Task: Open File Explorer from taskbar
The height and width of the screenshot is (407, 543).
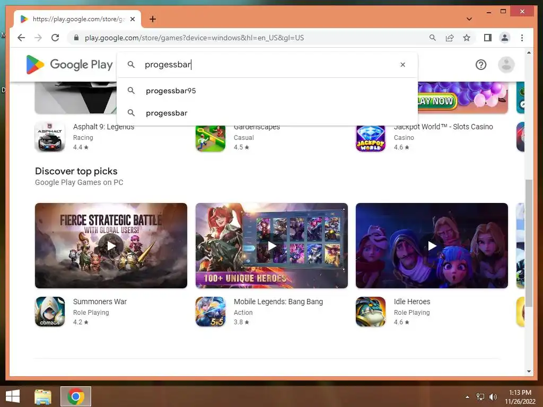Action: point(43,396)
